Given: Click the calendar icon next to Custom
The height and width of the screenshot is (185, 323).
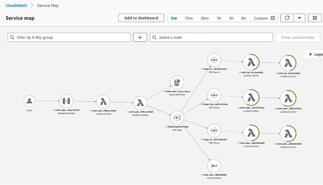Looking at the screenshot, I should coord(273,18).
